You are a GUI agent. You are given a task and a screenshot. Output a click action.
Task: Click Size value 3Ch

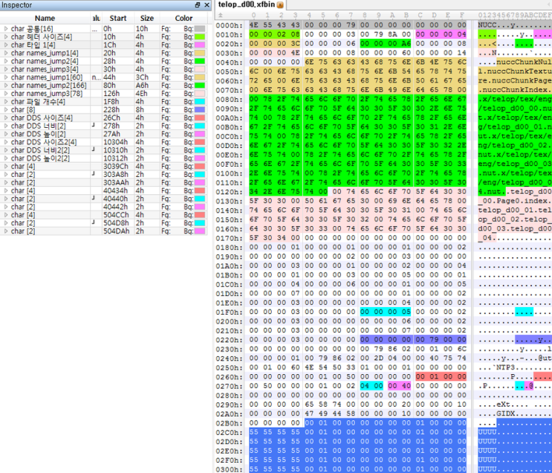point(142,77)
